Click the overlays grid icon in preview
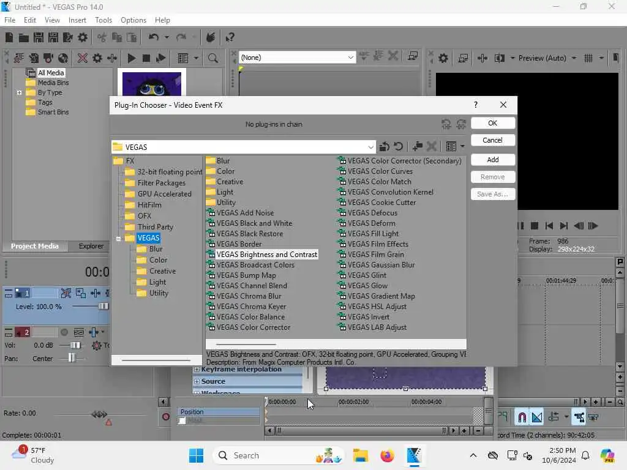Viewport: 627px width, 470px height. pyautogui.click(x=588, y=58)
